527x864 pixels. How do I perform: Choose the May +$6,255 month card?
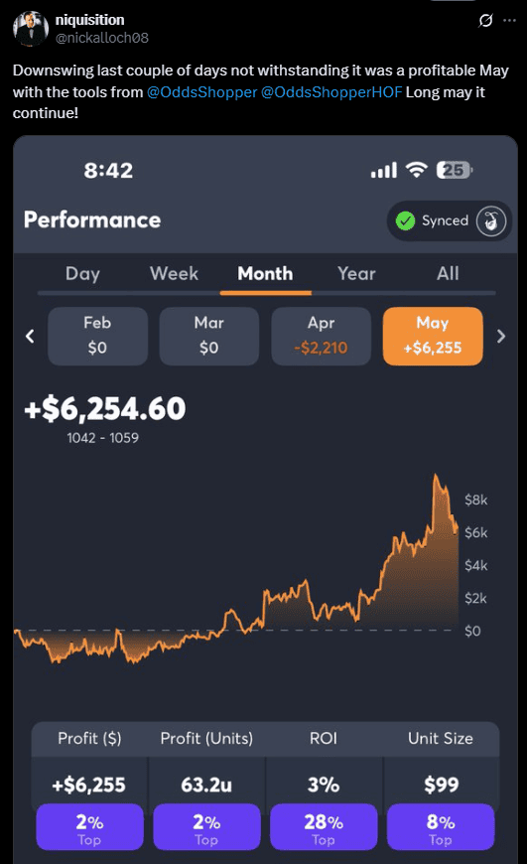(x=433, y=336)
